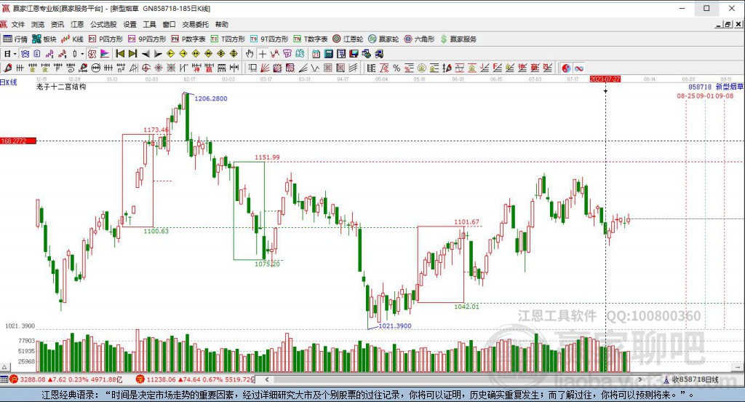Click the 1151.99 price label
The width and height of the screenshot is (745, 402).
[267, 157]
